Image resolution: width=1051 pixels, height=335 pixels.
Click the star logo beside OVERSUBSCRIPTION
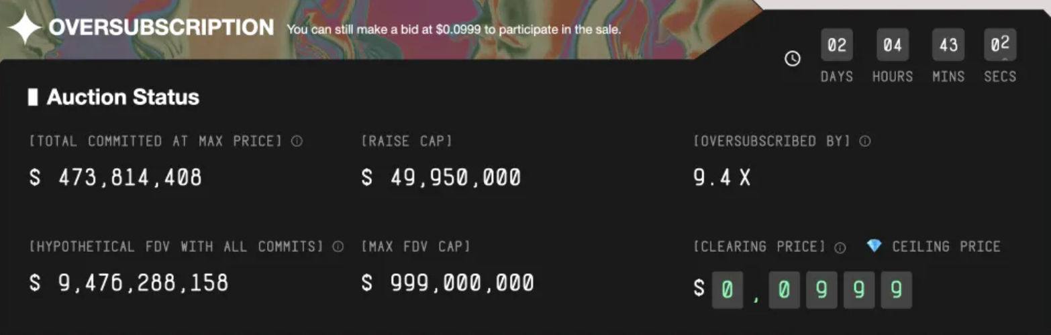pyautogui.click(x=25, y=28)
